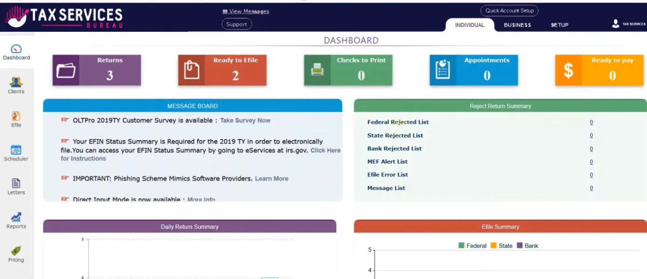Toggle the Bank legend swatch in Efile Summary

tap(520, 246)
